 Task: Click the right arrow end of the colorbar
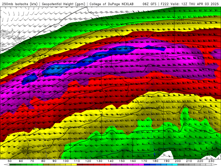[214, 165]
